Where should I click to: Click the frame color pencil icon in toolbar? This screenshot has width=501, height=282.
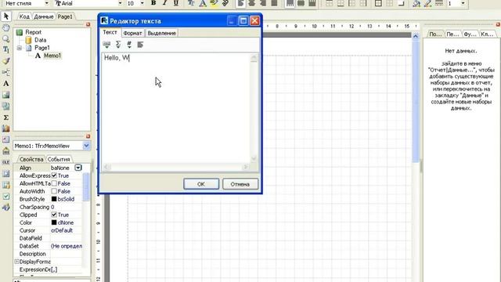pyautogui.click(x=428, y=3)
